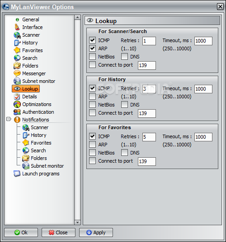Select Launch programs in the tree
Image resolution: width=226 pixels, height=242 pixels.
(41, 174)
